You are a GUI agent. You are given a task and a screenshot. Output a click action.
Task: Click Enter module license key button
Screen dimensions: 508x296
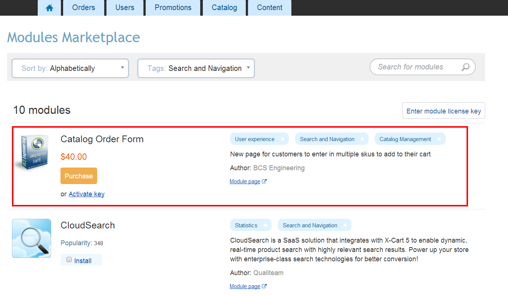point(443,111)
